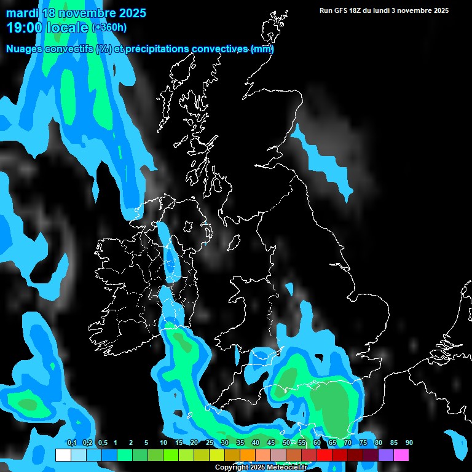Select the blue 0.5–1 legend swatch

pyautogui.click(x=109, y=455)
